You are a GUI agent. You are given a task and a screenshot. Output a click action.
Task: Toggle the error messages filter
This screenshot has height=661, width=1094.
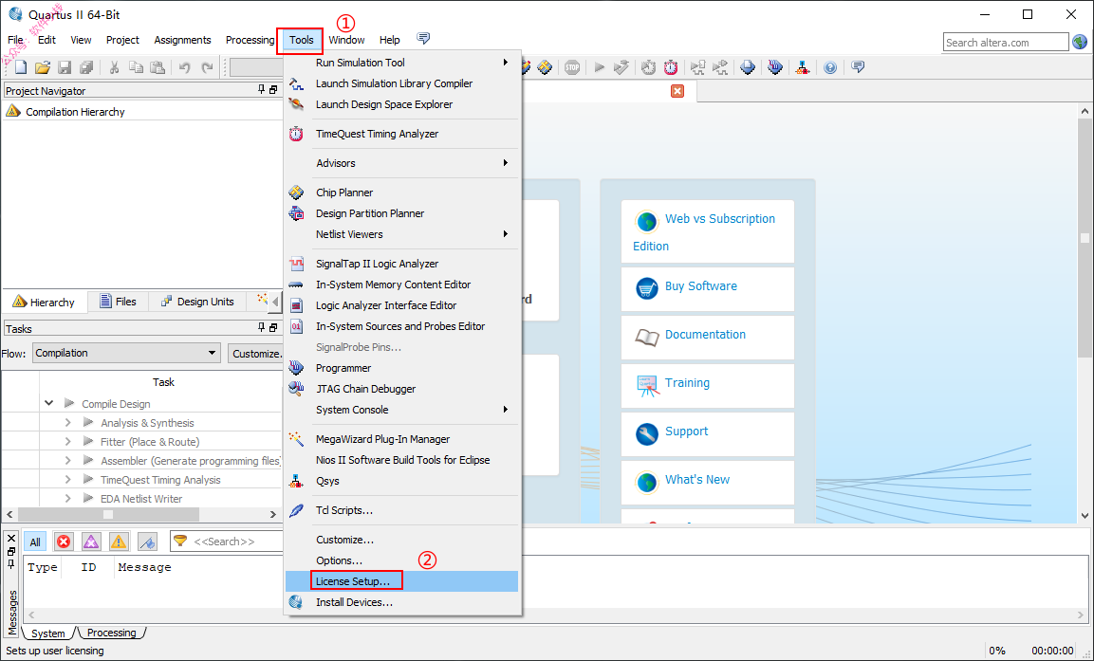[x=64, y=542]
